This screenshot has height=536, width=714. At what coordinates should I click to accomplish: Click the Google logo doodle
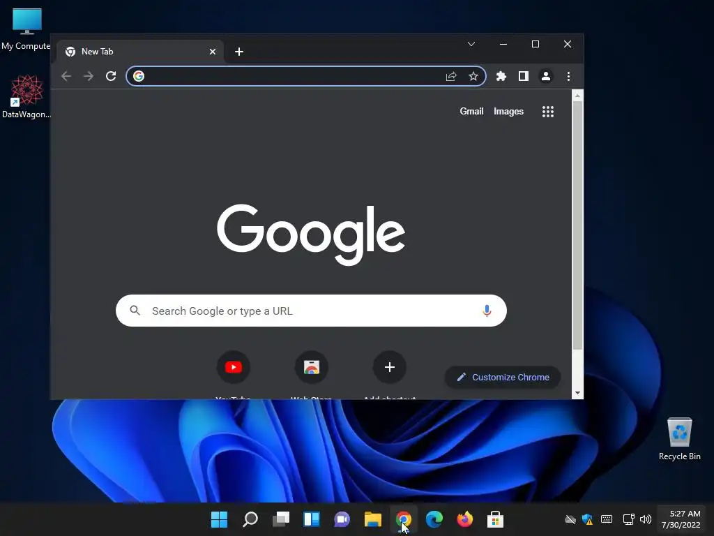(311, 234)
